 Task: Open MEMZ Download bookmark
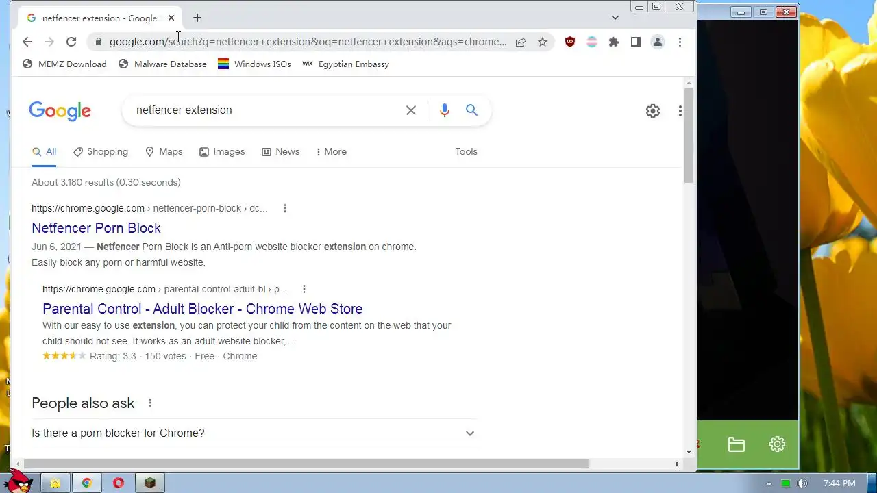tap(64, 64)
